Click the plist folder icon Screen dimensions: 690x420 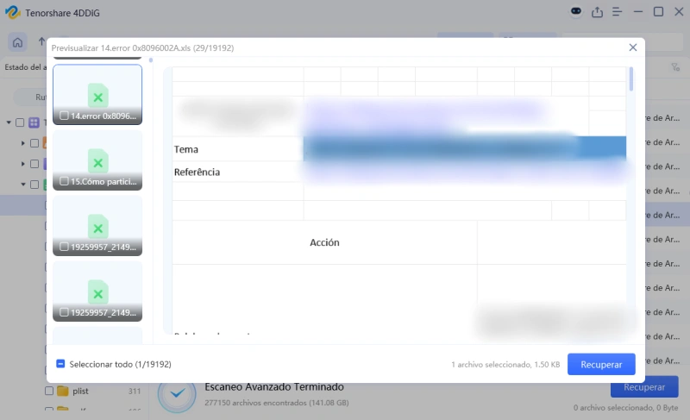click(62, 391)
